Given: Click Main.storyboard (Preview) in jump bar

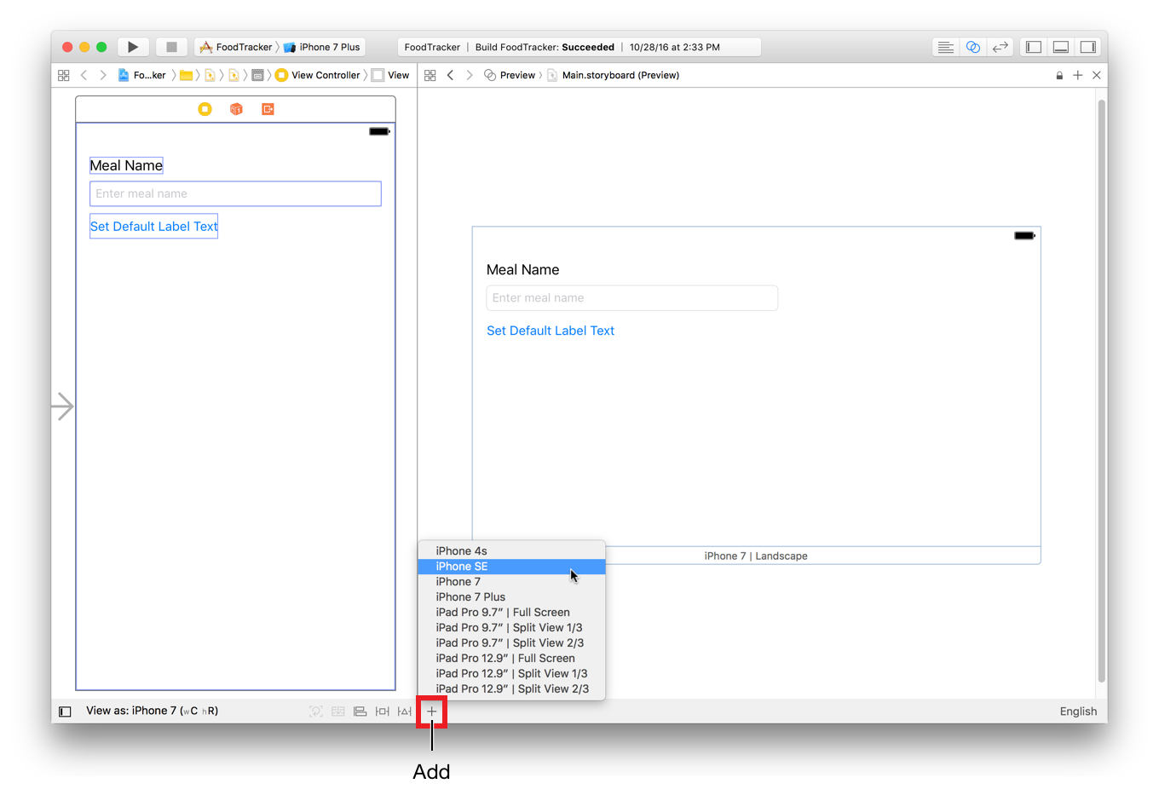Looking at the screenshot, I should pyautogui.click(x=613, y=75).
